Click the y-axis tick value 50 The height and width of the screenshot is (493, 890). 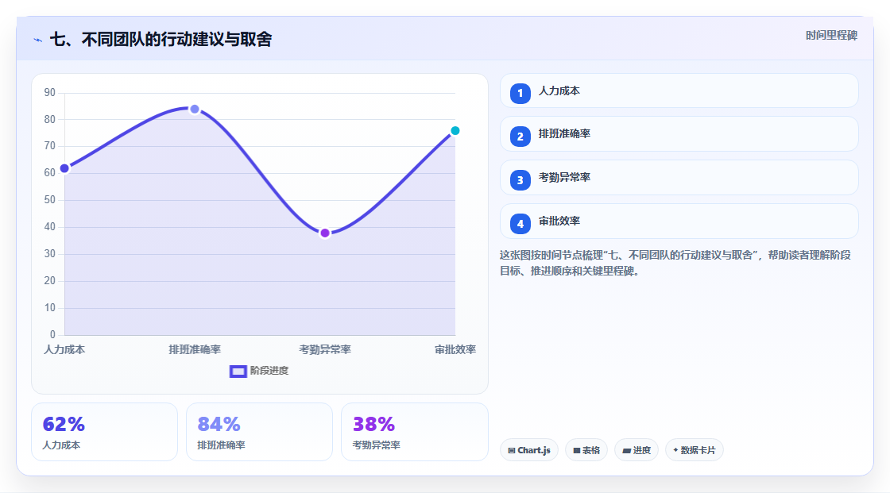point(50,200)
